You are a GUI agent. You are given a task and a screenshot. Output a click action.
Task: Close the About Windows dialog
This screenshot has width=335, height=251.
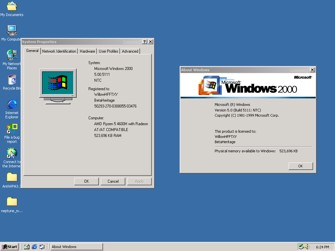click(x=312, y=70)
